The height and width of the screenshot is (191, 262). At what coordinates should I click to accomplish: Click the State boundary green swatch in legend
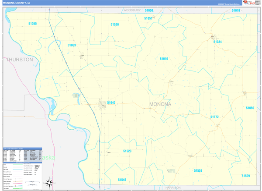click(x=18, y=165)
